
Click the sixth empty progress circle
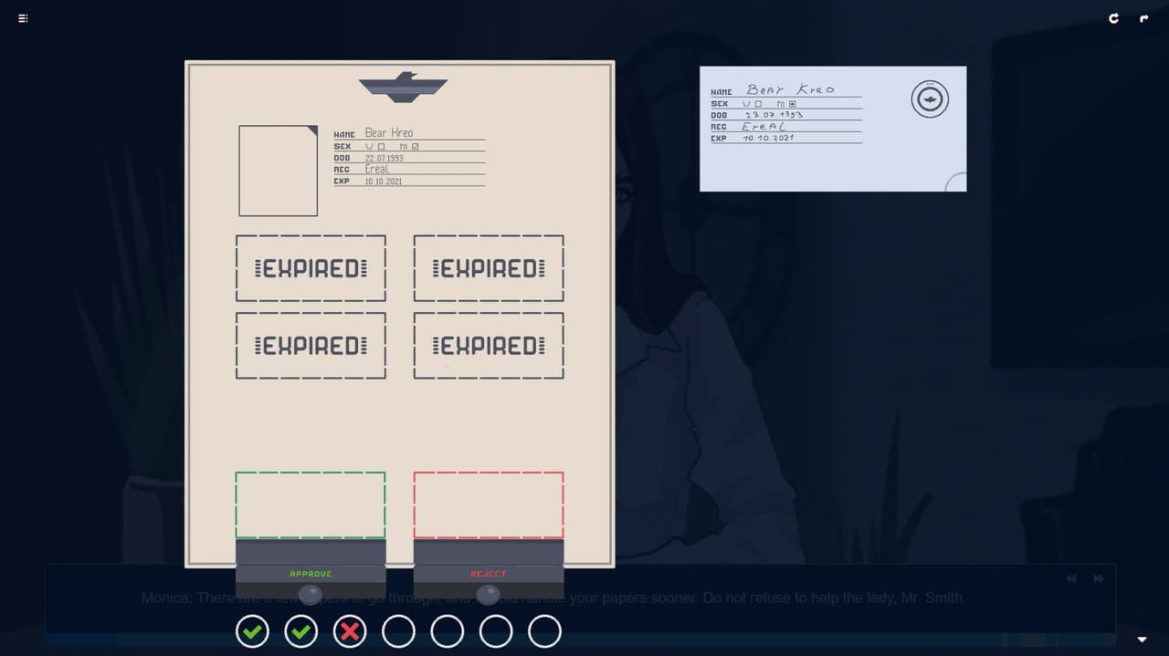[496, 630]
